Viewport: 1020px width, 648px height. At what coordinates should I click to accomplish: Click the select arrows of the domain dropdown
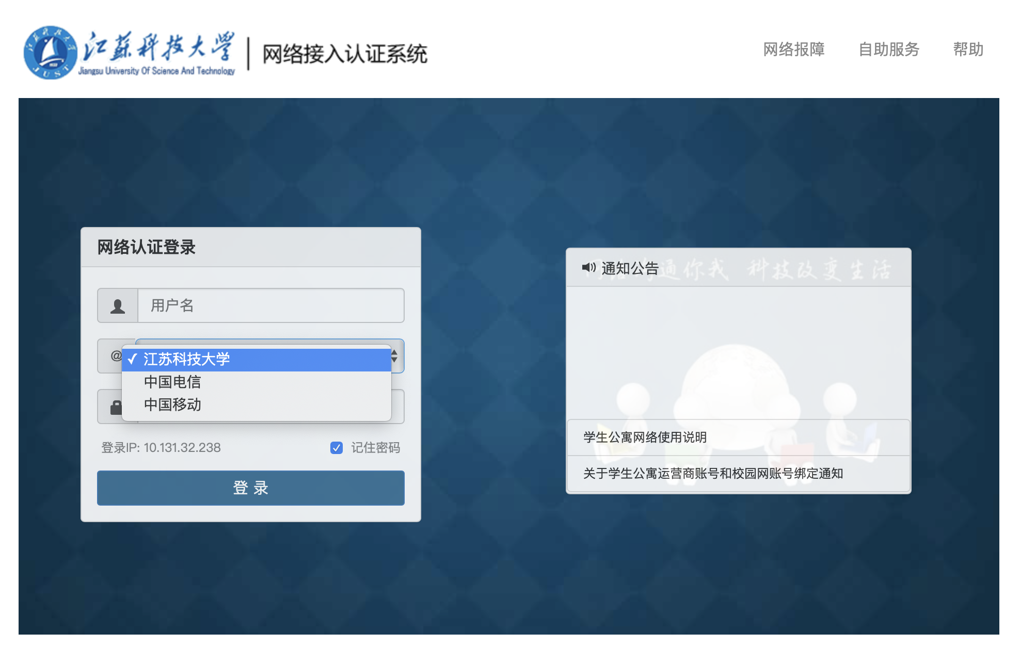[x=394, y=356]
